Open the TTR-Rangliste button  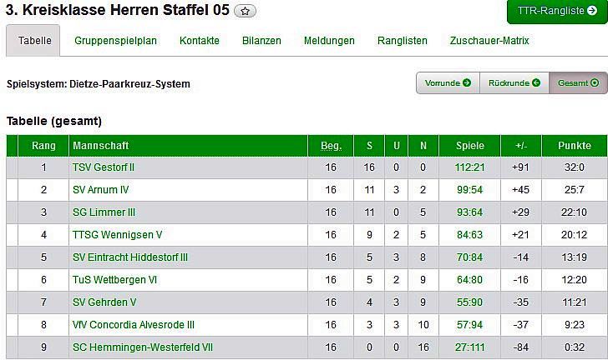coord(557,12)
